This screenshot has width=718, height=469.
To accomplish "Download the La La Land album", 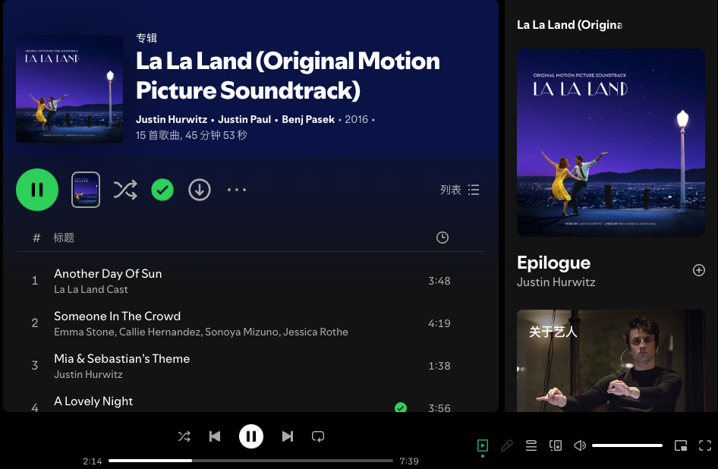I will pyautogui.click(x=200, y=190).
